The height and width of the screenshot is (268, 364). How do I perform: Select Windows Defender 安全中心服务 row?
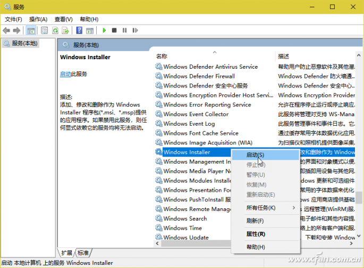click(255, 86)
